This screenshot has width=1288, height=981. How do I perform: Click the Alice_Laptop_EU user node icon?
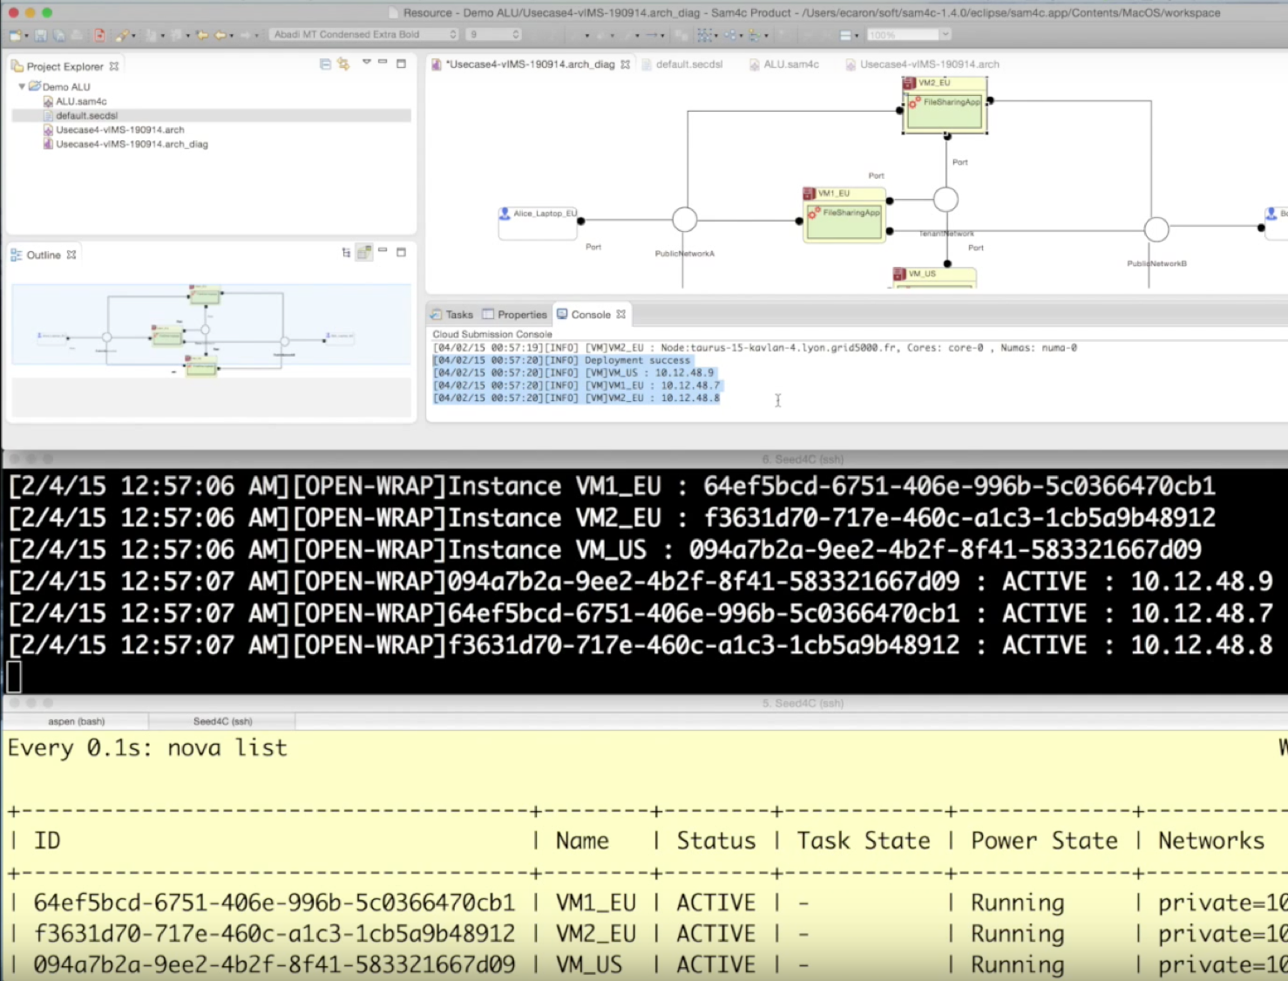[x=505, y=213]
